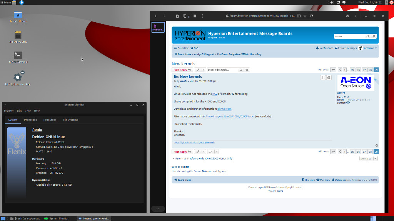This screenshot has height=221, width=394.
Task: Expand the Skateman user dropdown
Action: click(x=367, y=48)
